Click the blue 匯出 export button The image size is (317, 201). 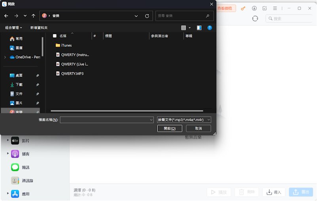coord(301,192)
